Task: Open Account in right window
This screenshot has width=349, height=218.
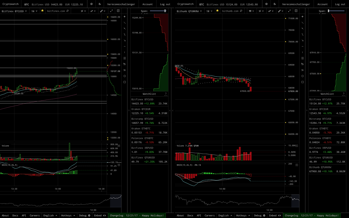Action: pos(323,4)
